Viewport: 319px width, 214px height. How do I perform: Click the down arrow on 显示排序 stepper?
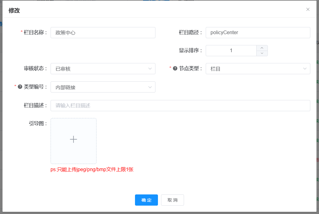262,53
